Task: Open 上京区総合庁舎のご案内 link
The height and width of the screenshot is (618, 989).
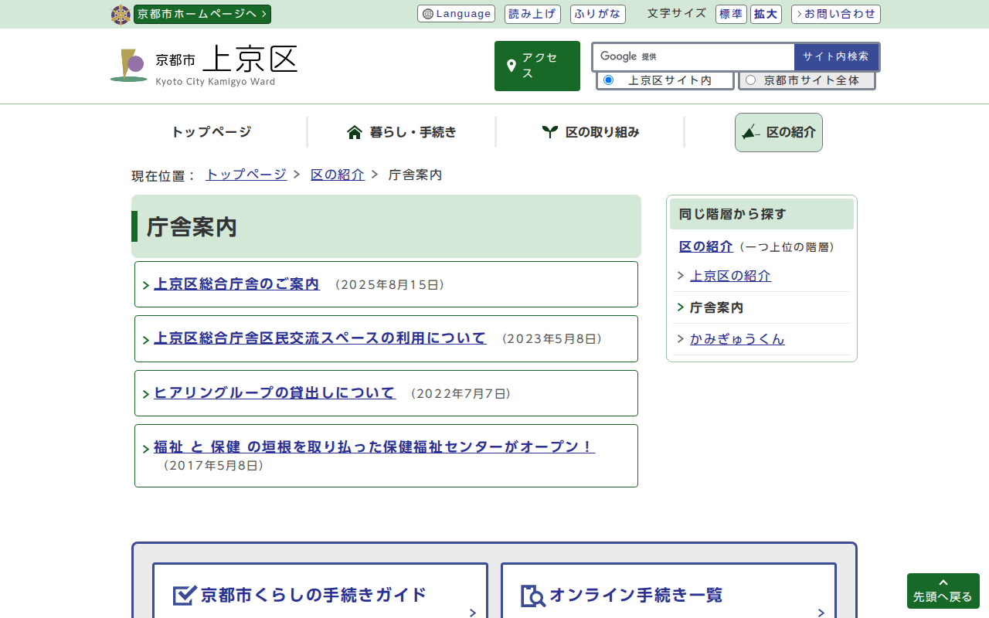Action: pos(236,284)
